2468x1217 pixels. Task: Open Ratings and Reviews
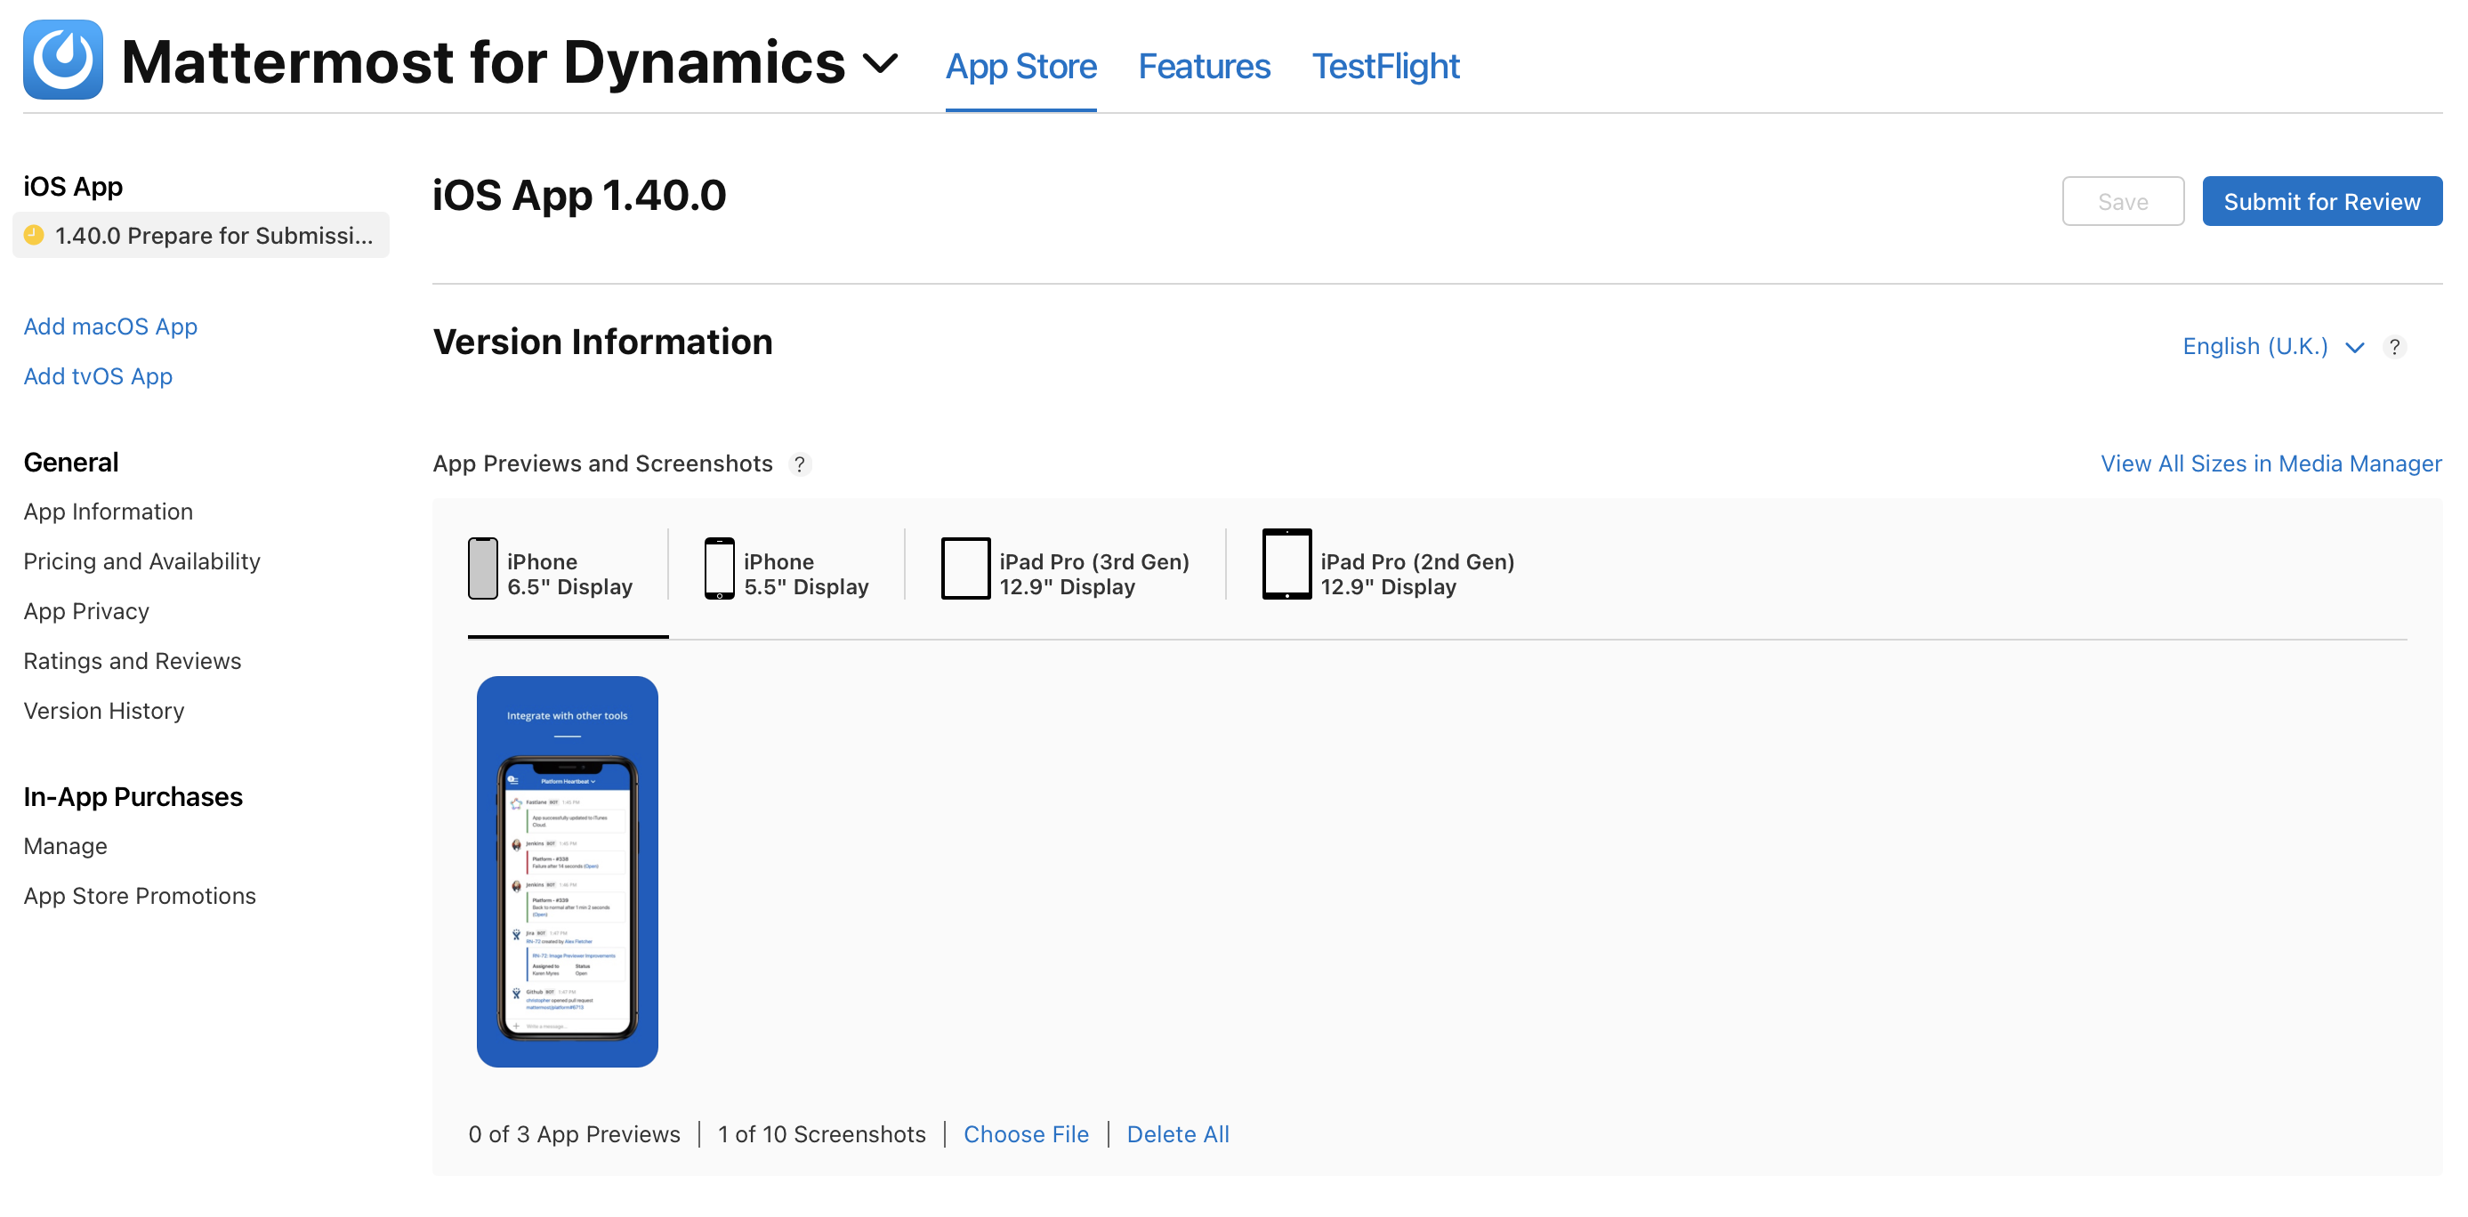click(x=133, y=661)
